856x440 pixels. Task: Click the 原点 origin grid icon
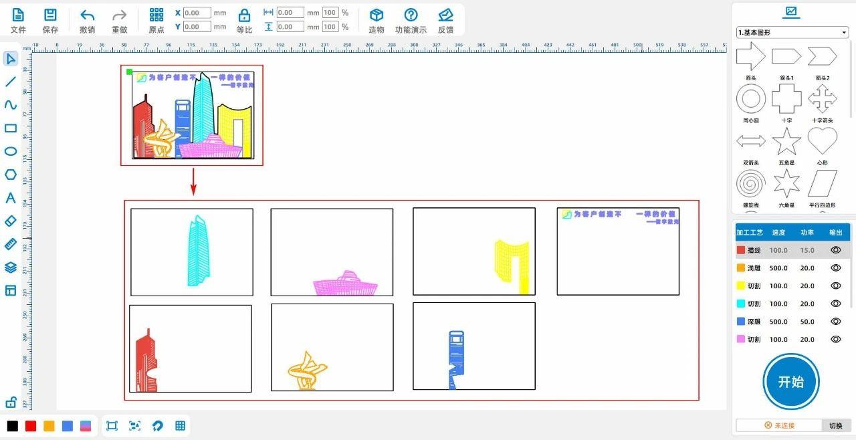point(156,15)
